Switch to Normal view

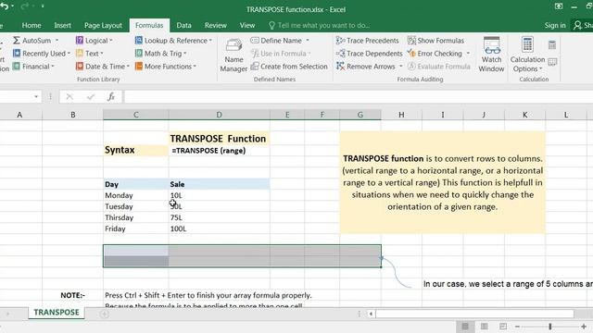click(x=465, y=327)
